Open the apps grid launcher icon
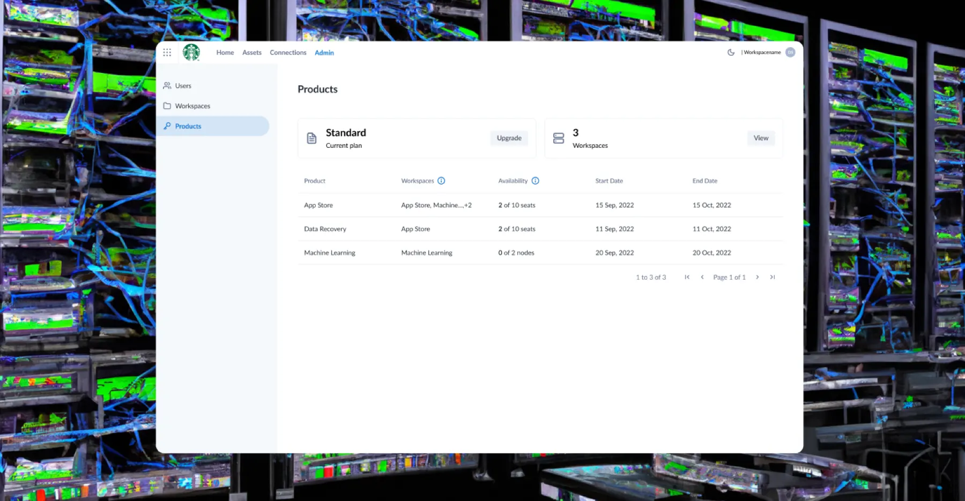The height and width of the screenshot is (501, 965). click(x=167, y=53)
